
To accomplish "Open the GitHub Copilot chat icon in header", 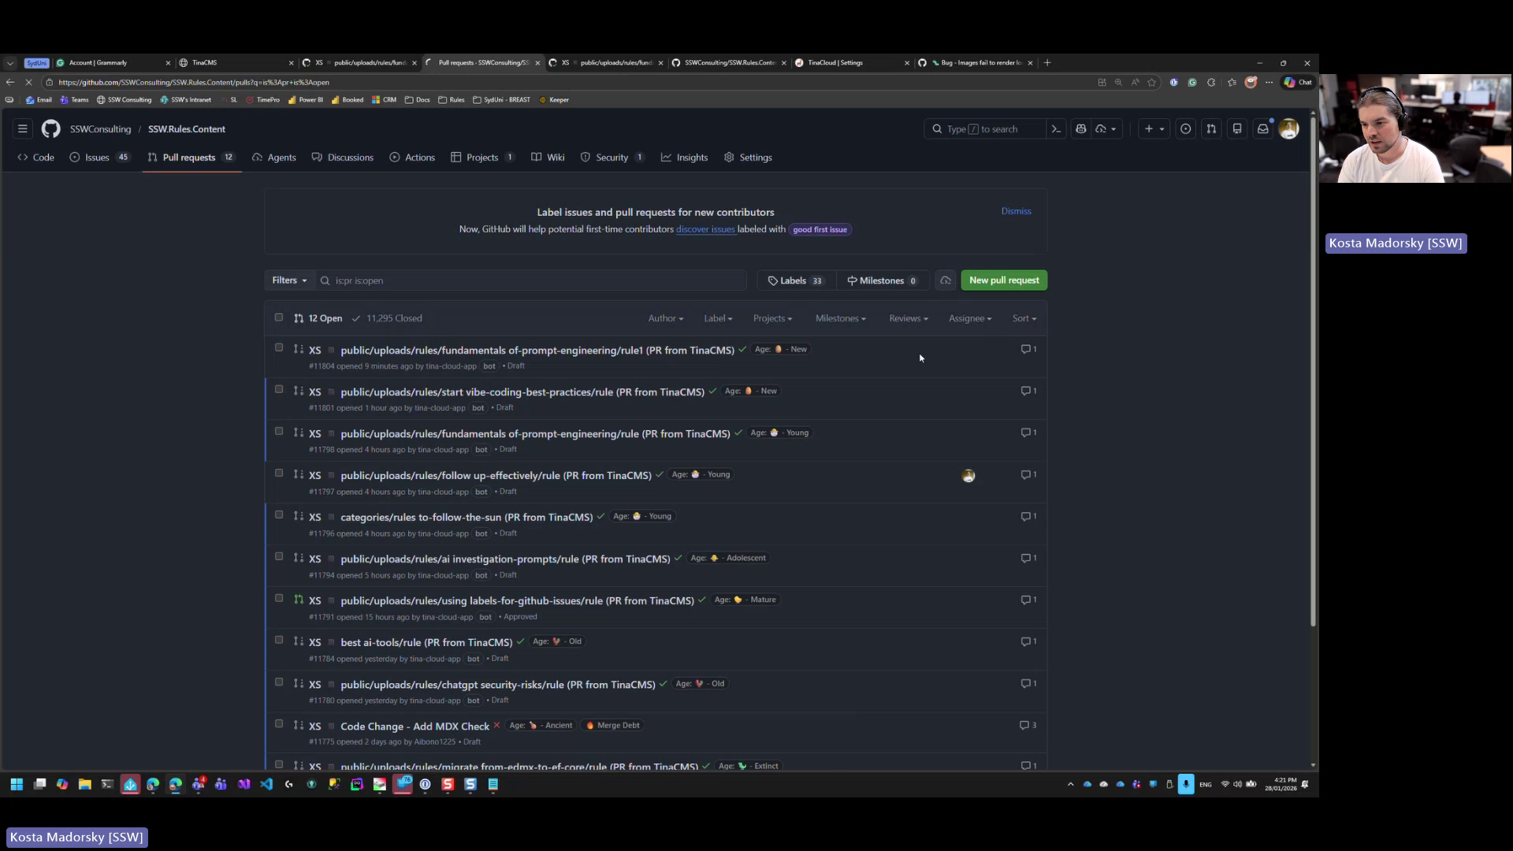I will click(1080, 128).
